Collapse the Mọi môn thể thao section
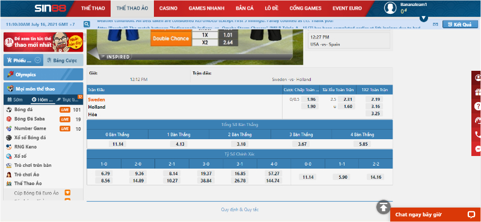This screenshot has width=481, height=222. pos(43,89)
